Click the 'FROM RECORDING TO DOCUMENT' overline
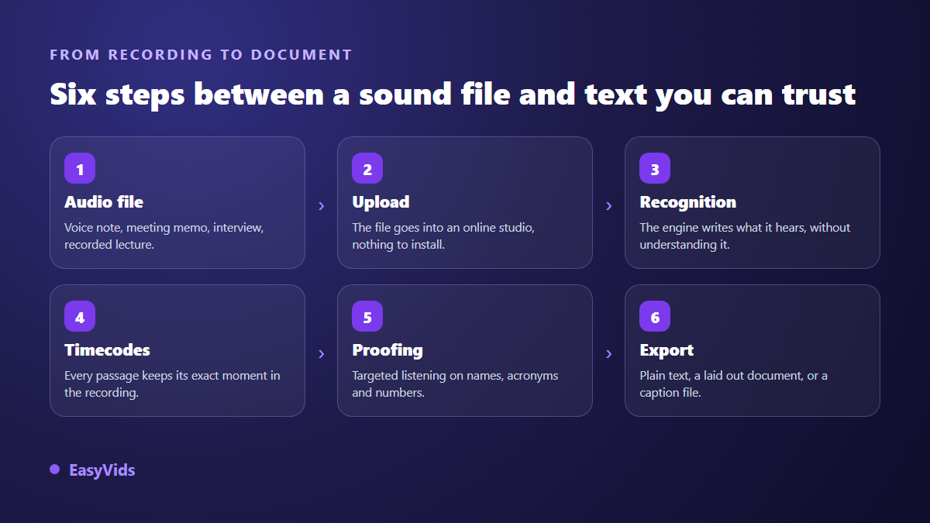This screenshot has width=930, height=523. (201, 55)
